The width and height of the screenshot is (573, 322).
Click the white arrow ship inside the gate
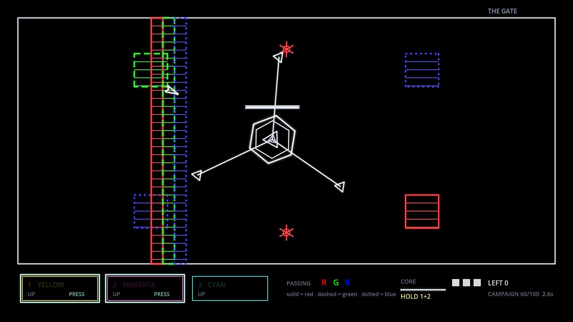[x=171, y=90]
